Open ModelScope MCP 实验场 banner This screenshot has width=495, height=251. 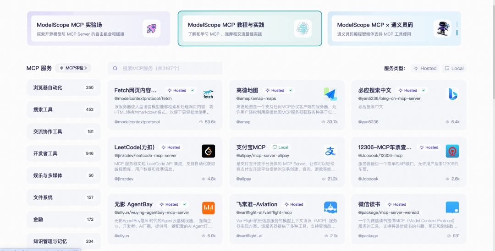[x=99, y=29]
